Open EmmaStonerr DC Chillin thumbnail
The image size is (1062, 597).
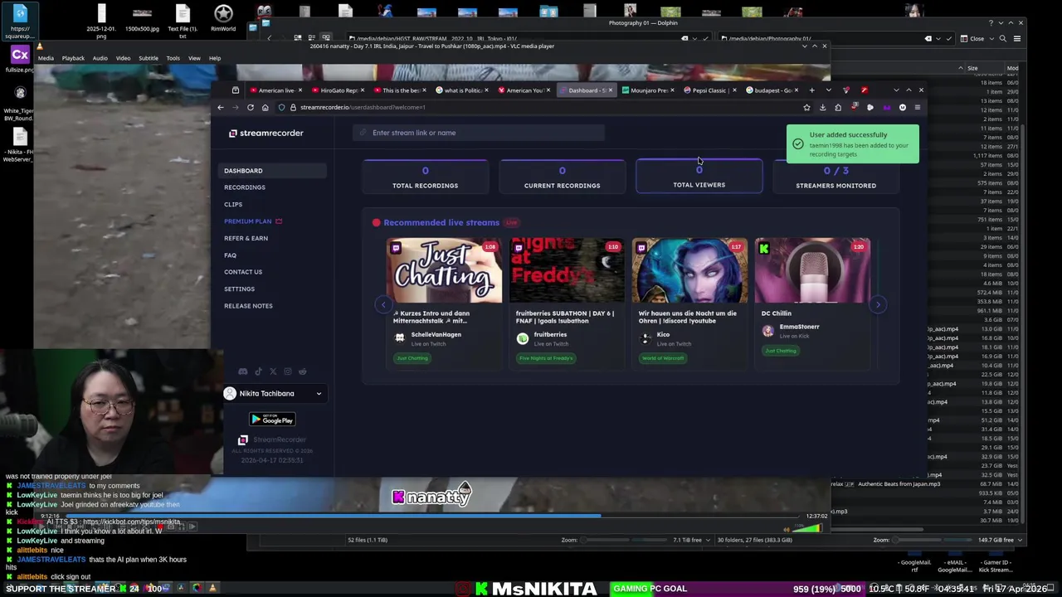(x=813, y=271)
